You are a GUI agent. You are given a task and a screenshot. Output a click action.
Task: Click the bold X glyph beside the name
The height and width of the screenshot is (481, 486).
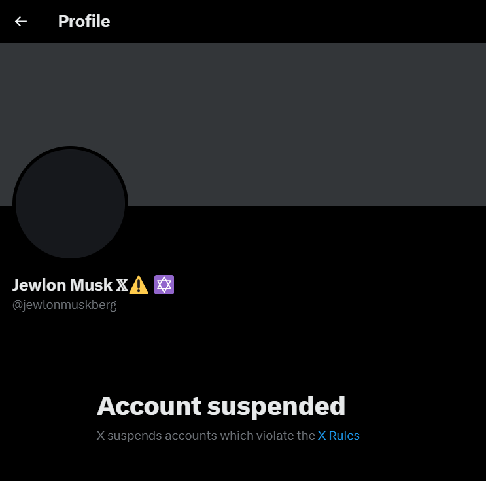pyautogui.click(x=122, y=285)
